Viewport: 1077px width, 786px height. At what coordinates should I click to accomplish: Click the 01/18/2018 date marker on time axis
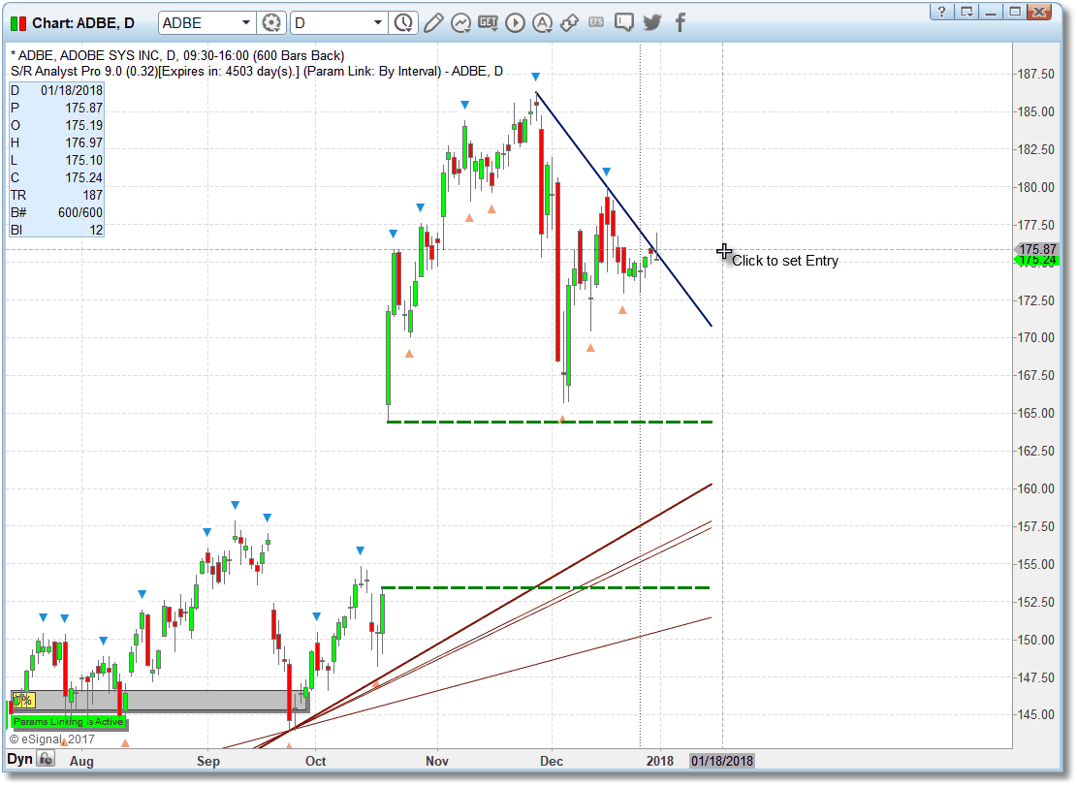(x=722, y=761)
